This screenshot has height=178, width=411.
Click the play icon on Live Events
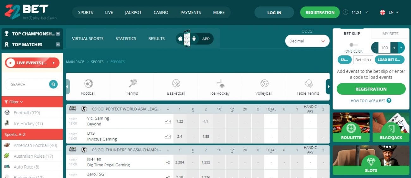[11, 63]
